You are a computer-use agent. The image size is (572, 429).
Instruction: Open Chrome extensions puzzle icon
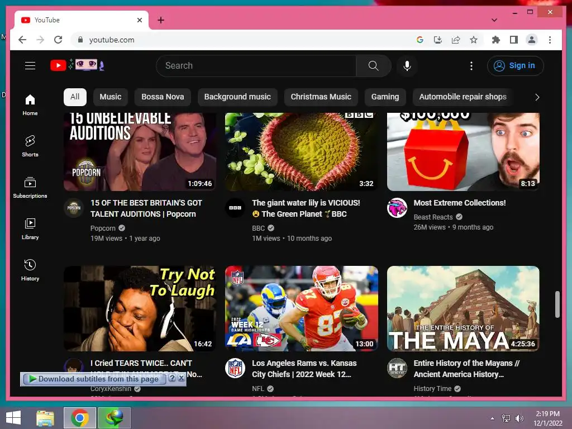[496, 40]
